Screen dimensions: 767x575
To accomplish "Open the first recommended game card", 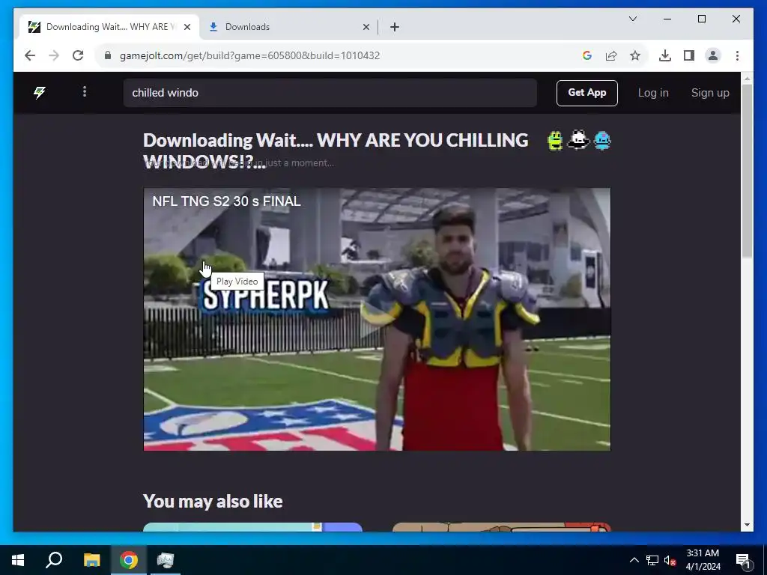I will [252, 527].
